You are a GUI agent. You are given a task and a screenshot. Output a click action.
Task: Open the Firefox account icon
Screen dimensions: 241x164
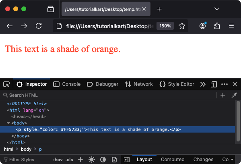coord(202,26)
